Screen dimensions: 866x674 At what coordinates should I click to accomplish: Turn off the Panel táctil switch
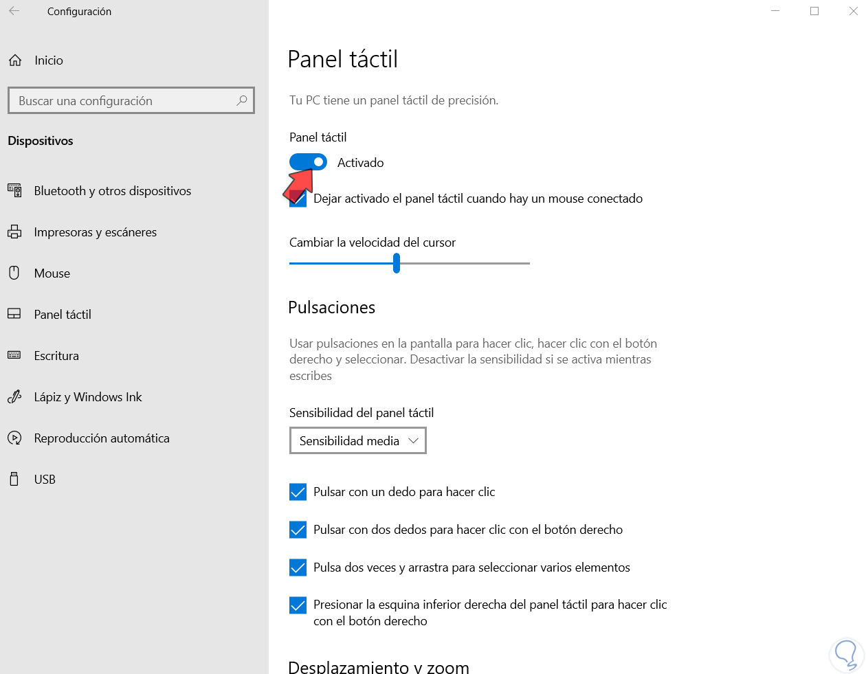point(308,162)
